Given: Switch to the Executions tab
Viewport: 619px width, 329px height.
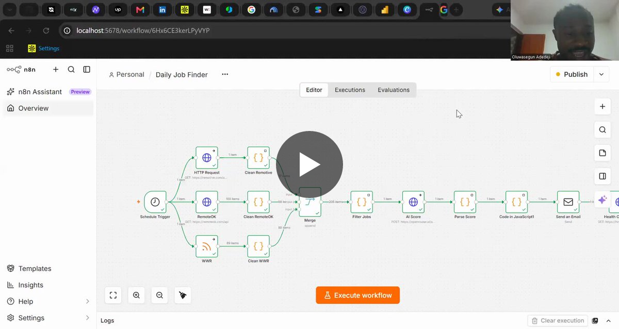Looking at the screenshot, I should click(x=350, y=90).
